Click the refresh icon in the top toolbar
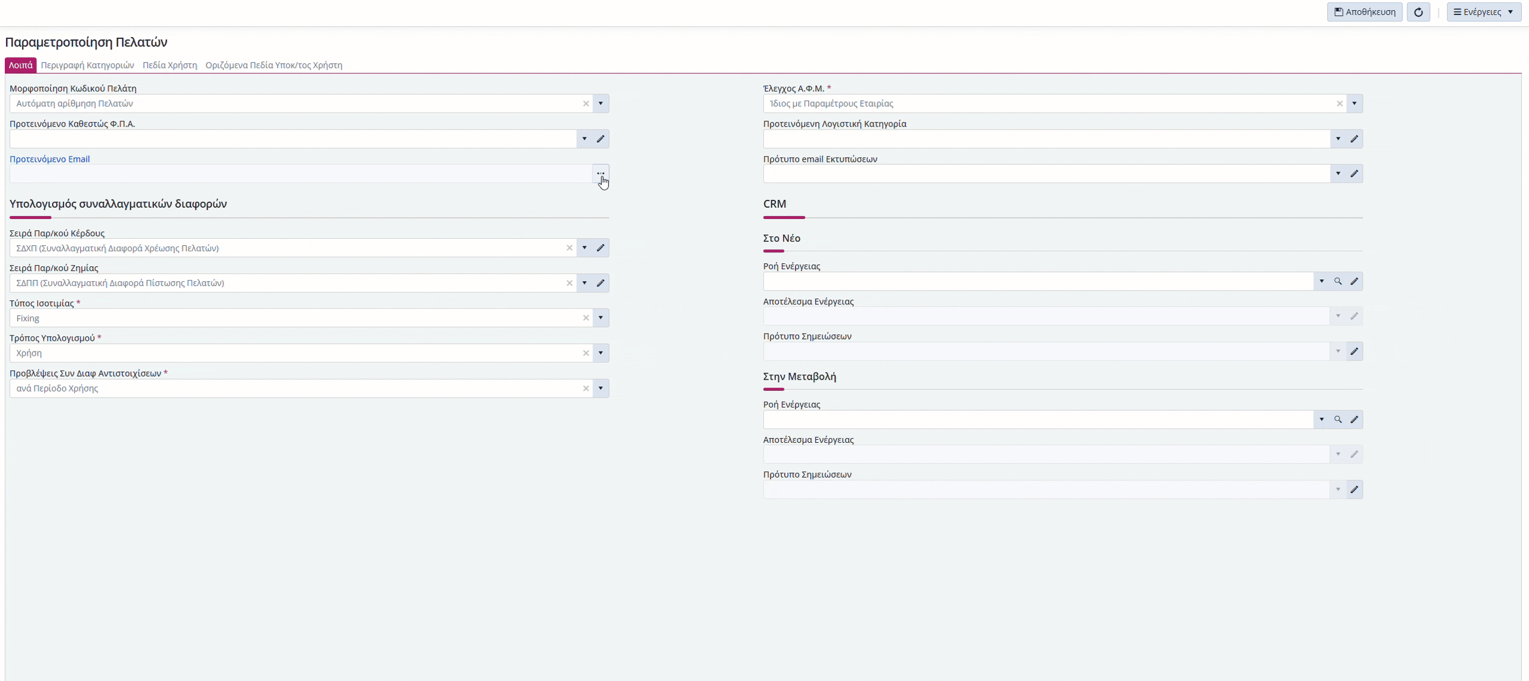The width and height of the screenshot is (1529, 681). [x=1419, y=12]
